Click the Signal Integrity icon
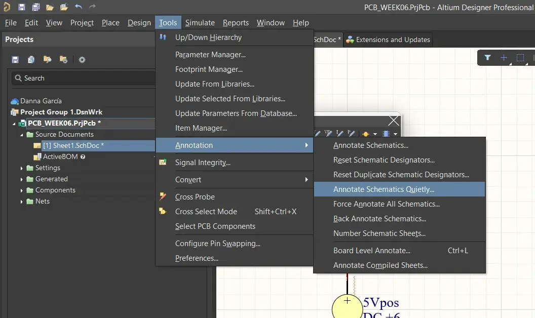The width and height of the screenshot is (535, 318). pos(163,162)
